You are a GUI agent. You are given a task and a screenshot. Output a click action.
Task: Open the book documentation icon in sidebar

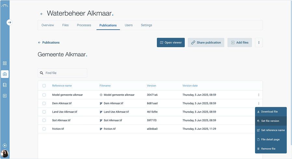[x=5, y=85]
